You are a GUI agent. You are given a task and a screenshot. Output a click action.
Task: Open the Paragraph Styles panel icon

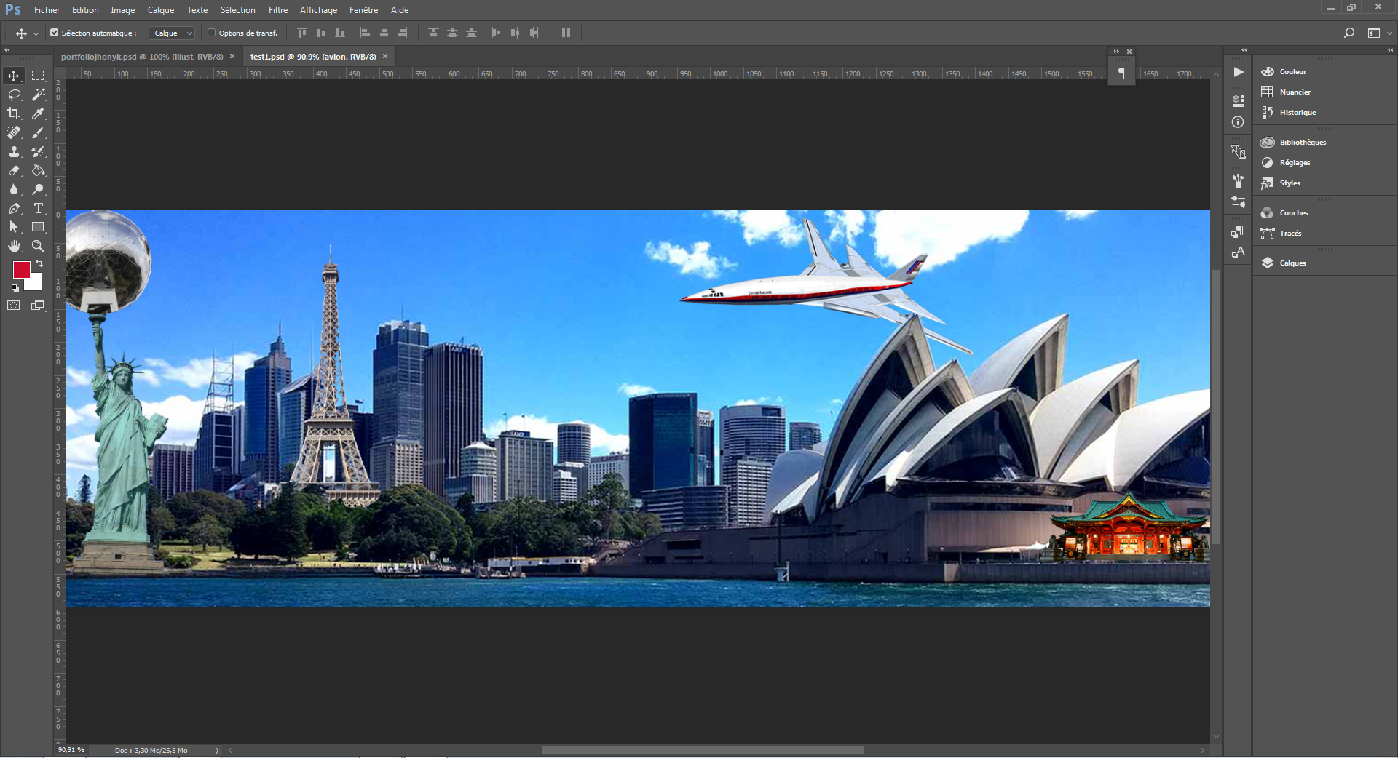(1238, 231)
